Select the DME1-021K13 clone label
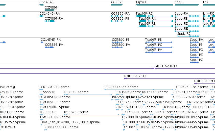 [166, 66]
